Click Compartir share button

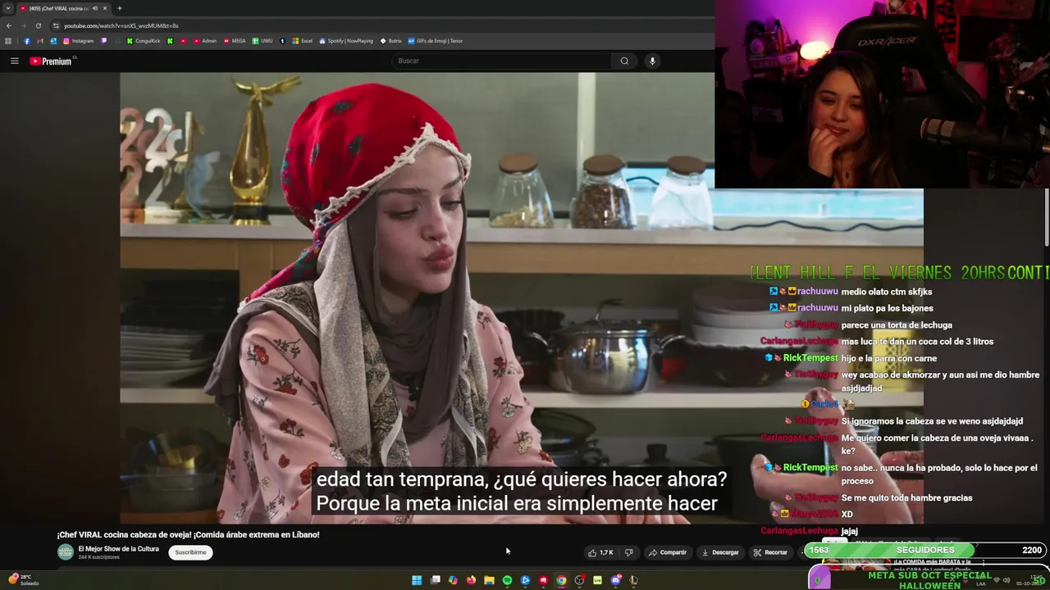tap(668, 552)
